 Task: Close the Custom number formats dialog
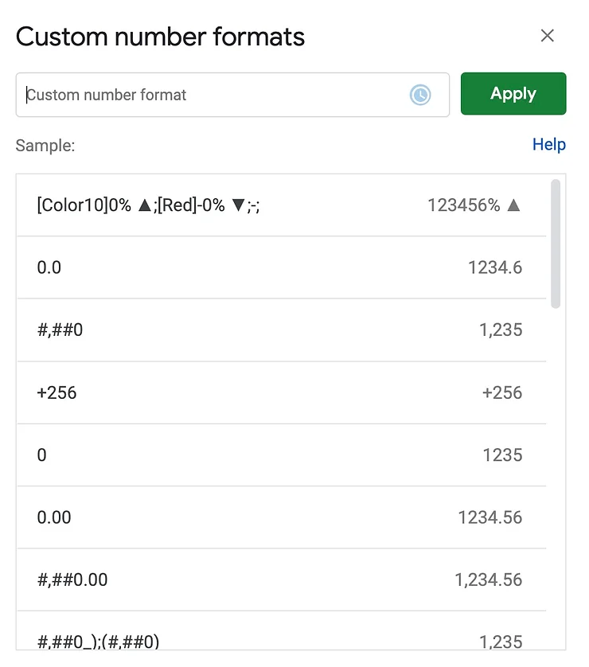pyautogui.click(x=547, y=36)
